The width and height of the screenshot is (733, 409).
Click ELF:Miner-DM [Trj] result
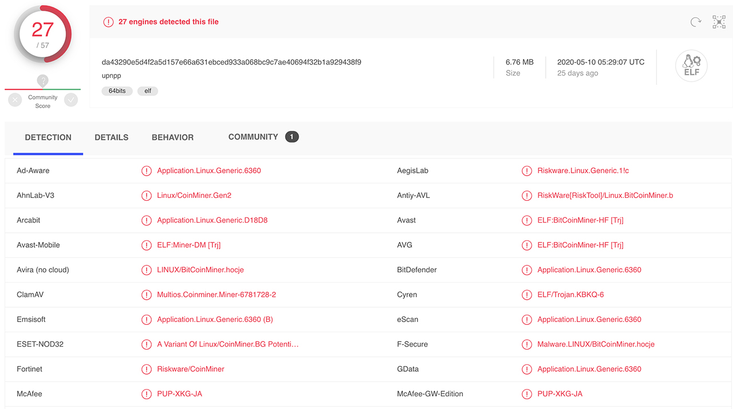[x=189, y=245]
